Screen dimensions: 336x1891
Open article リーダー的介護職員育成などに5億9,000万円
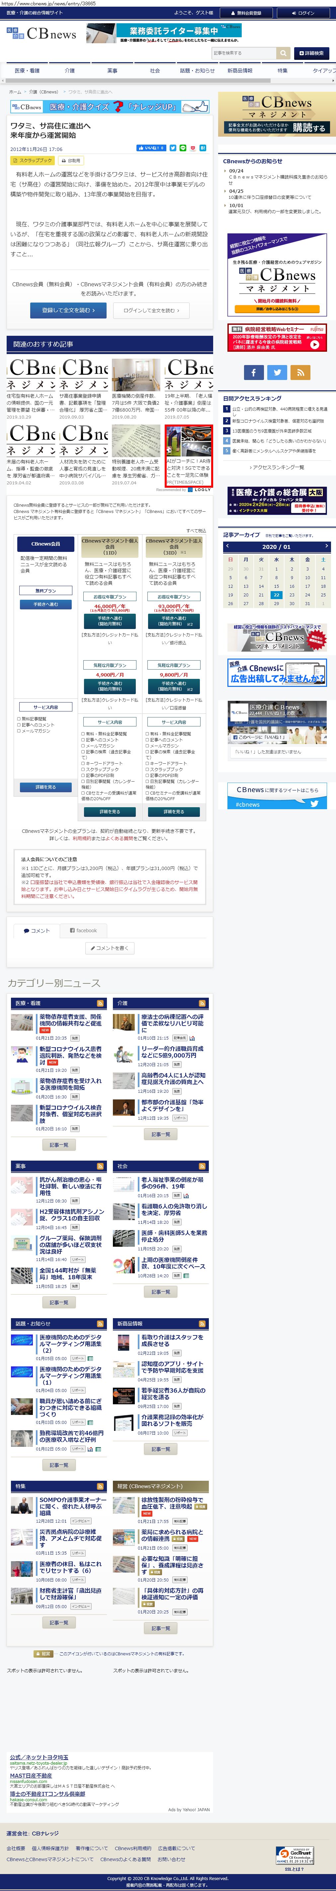click(x=172, y=1052)
